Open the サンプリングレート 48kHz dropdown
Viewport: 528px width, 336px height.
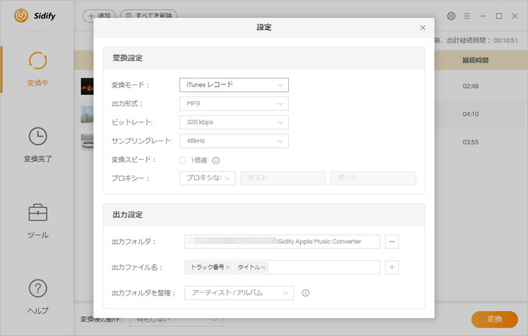click(234, 141)
